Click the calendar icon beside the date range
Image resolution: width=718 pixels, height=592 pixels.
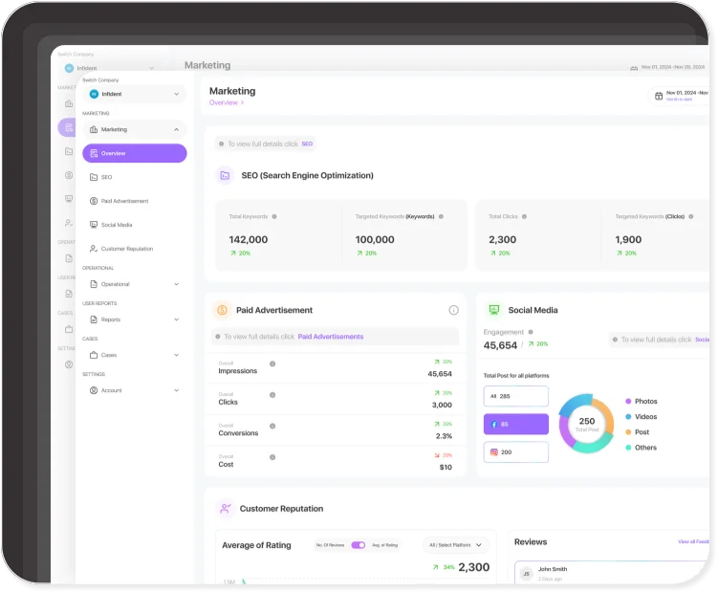pos(658,96)
